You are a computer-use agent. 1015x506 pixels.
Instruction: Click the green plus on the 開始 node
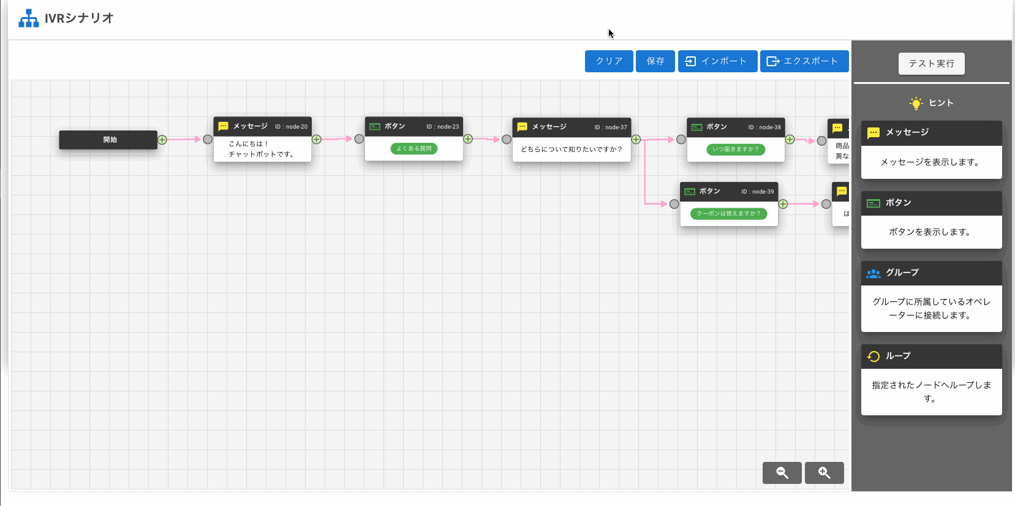tap(162, 140)
